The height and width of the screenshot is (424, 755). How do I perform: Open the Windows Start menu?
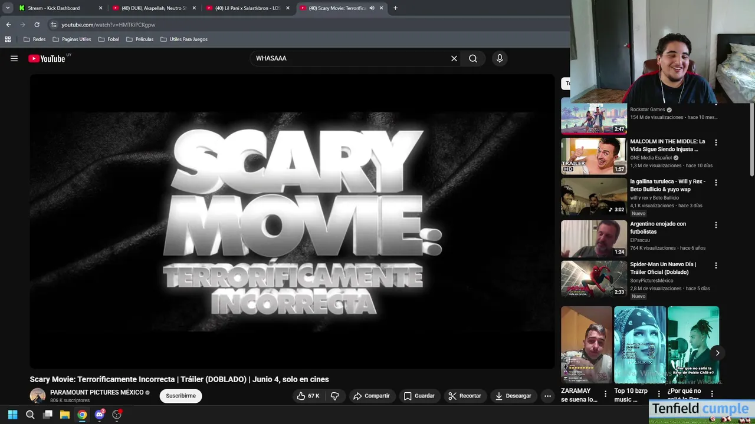click(12, 415)
